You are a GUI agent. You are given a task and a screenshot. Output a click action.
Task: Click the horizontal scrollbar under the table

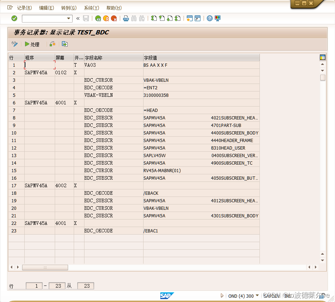click(45, 267)
